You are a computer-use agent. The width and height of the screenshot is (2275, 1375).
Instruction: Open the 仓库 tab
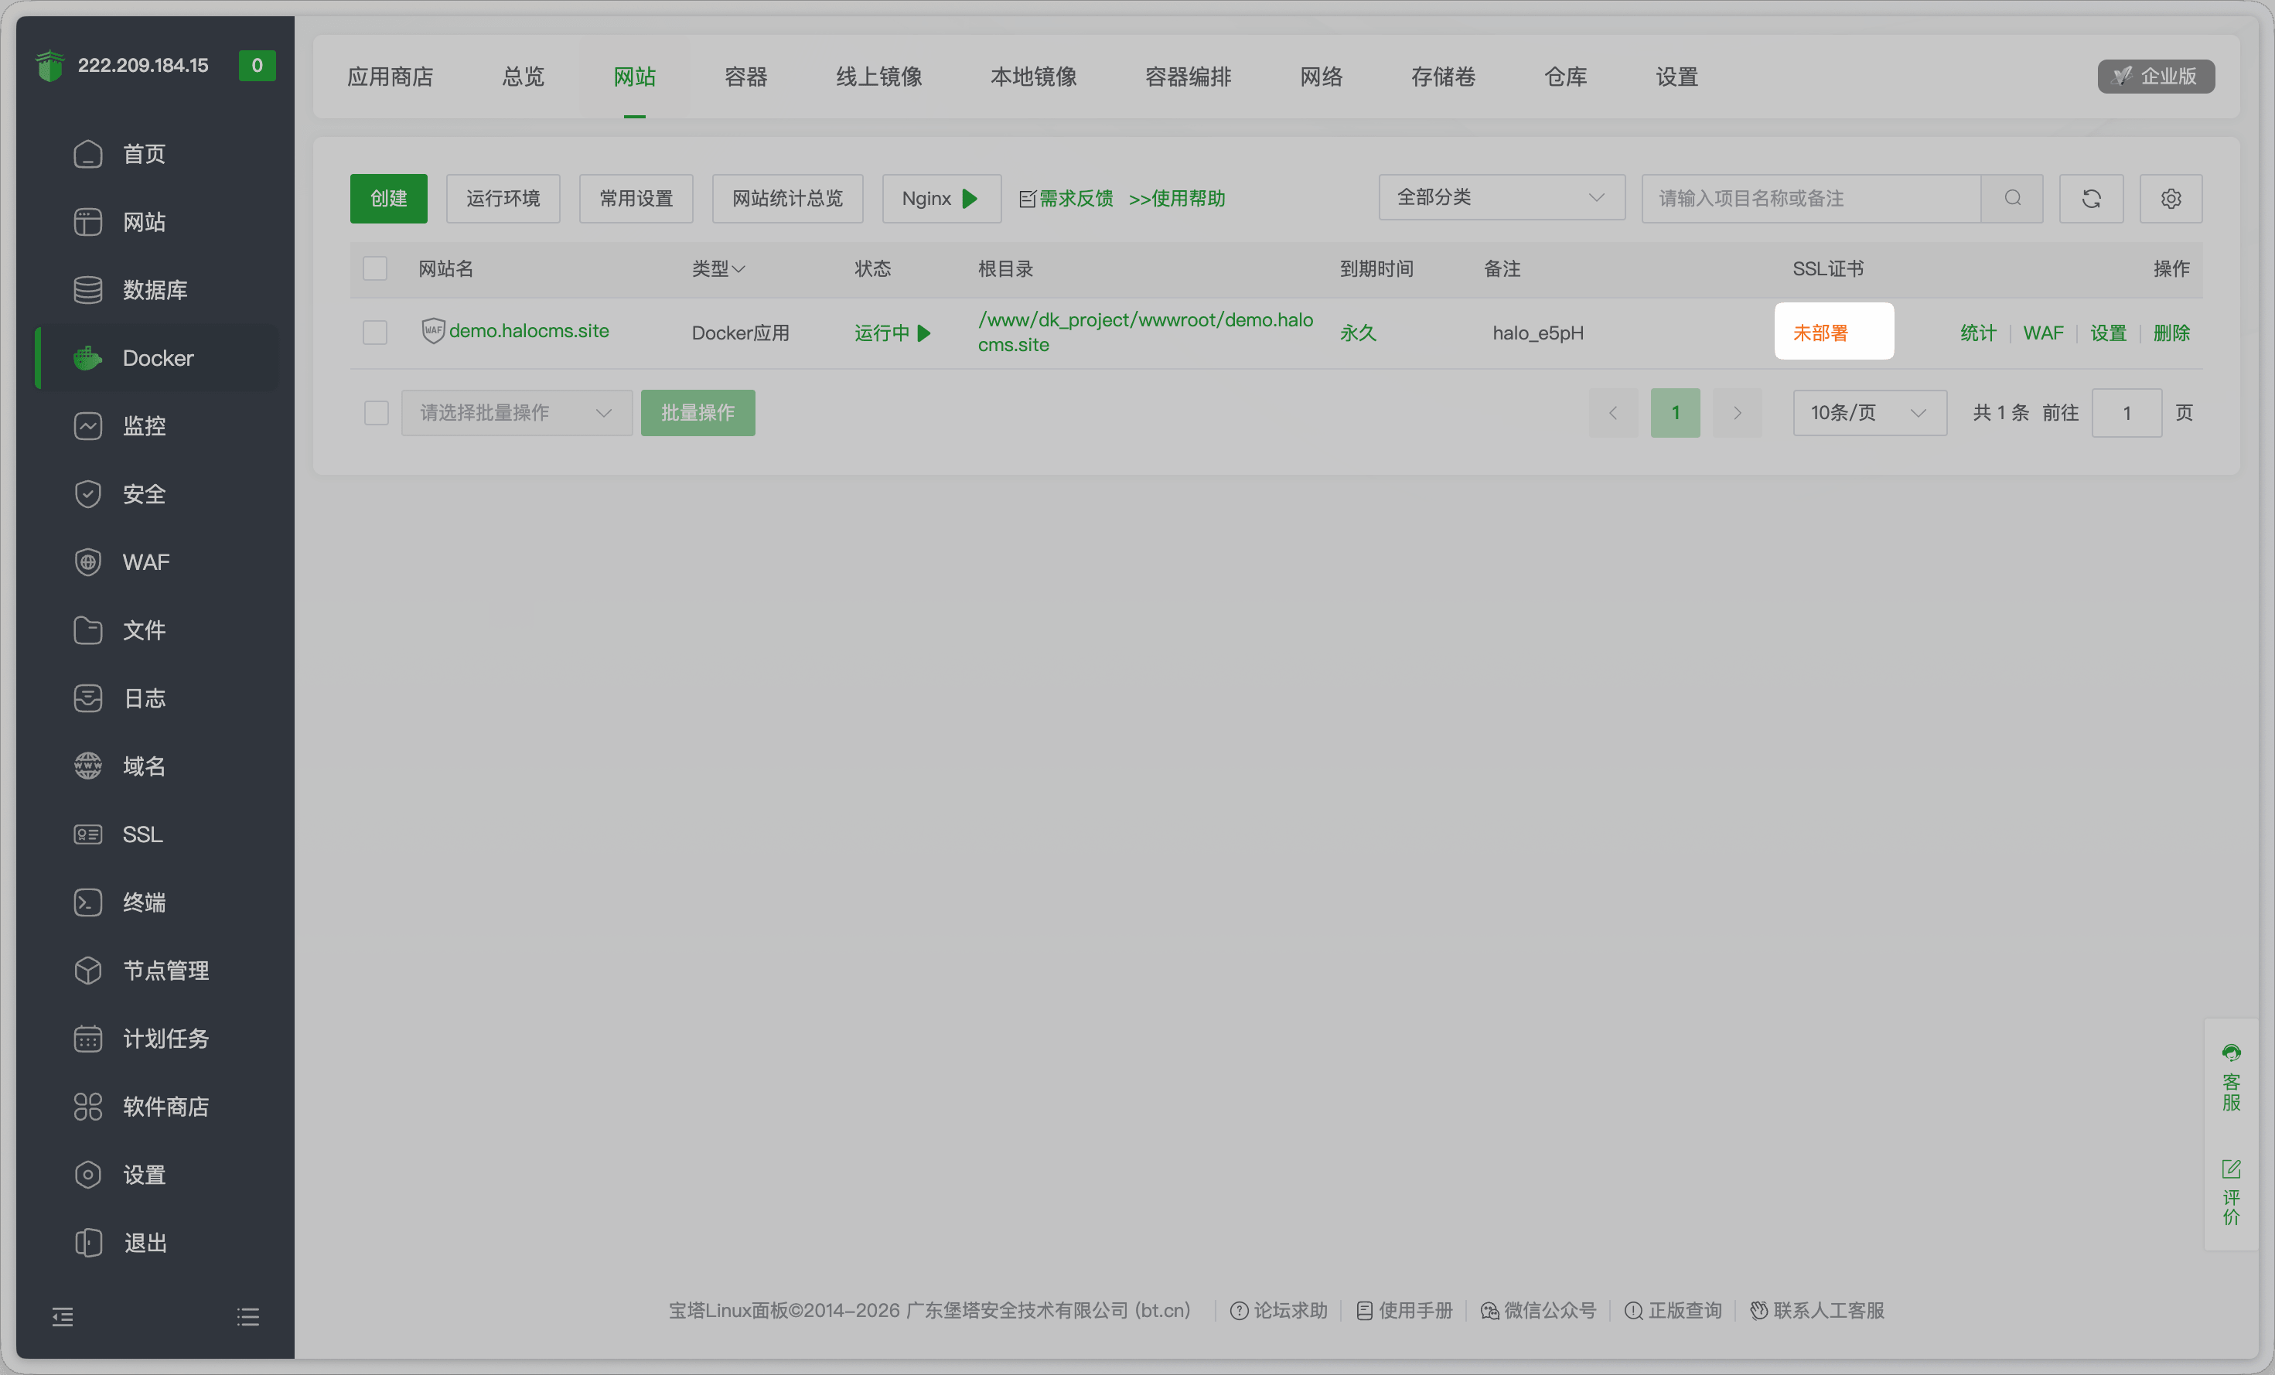tap(1565, 77)
